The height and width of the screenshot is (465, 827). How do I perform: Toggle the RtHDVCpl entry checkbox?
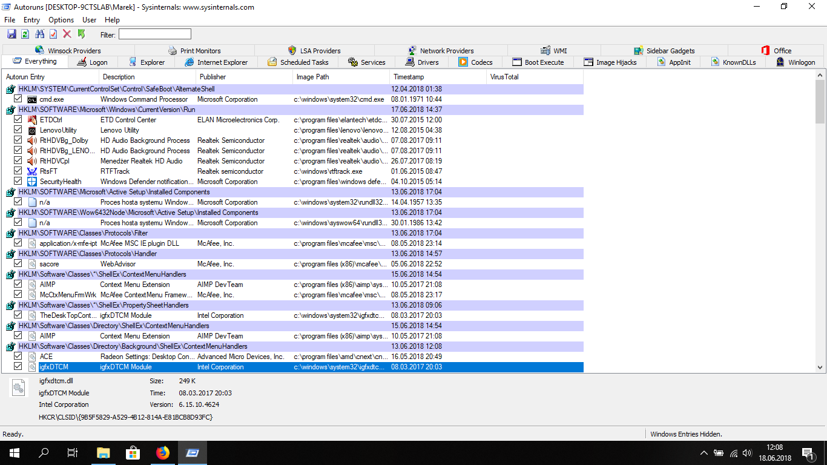point(18,160)
